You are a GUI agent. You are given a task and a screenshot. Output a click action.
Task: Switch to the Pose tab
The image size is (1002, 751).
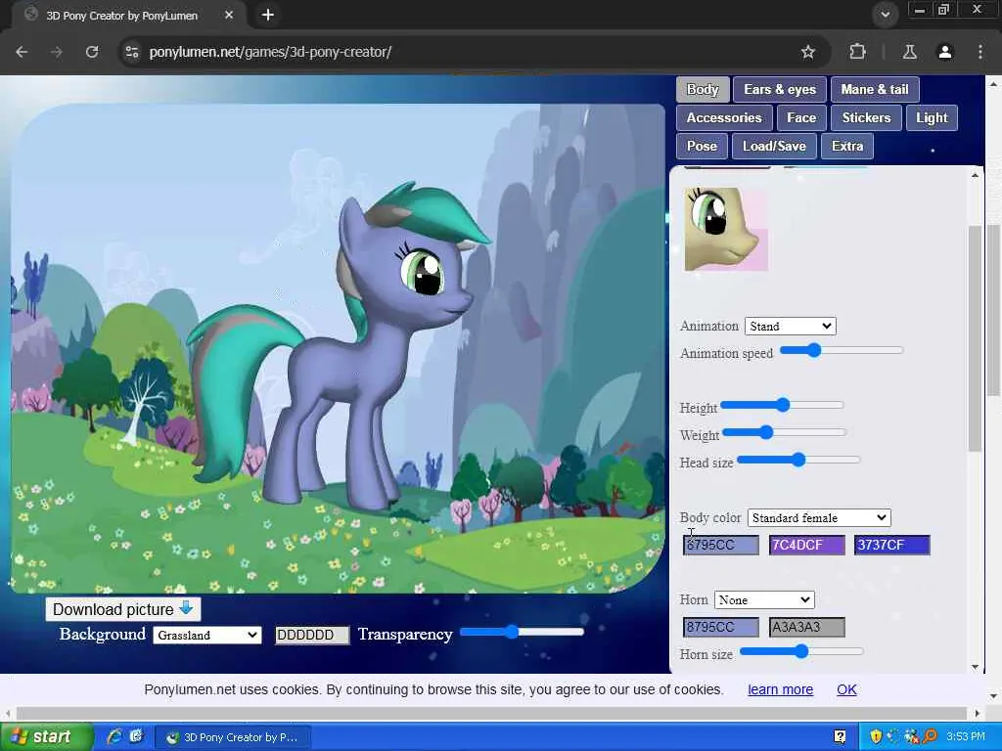click(x=702, y=147)
